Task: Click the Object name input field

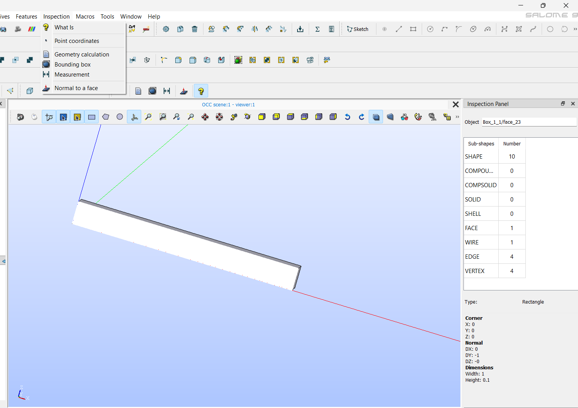Action: [529, 122]
